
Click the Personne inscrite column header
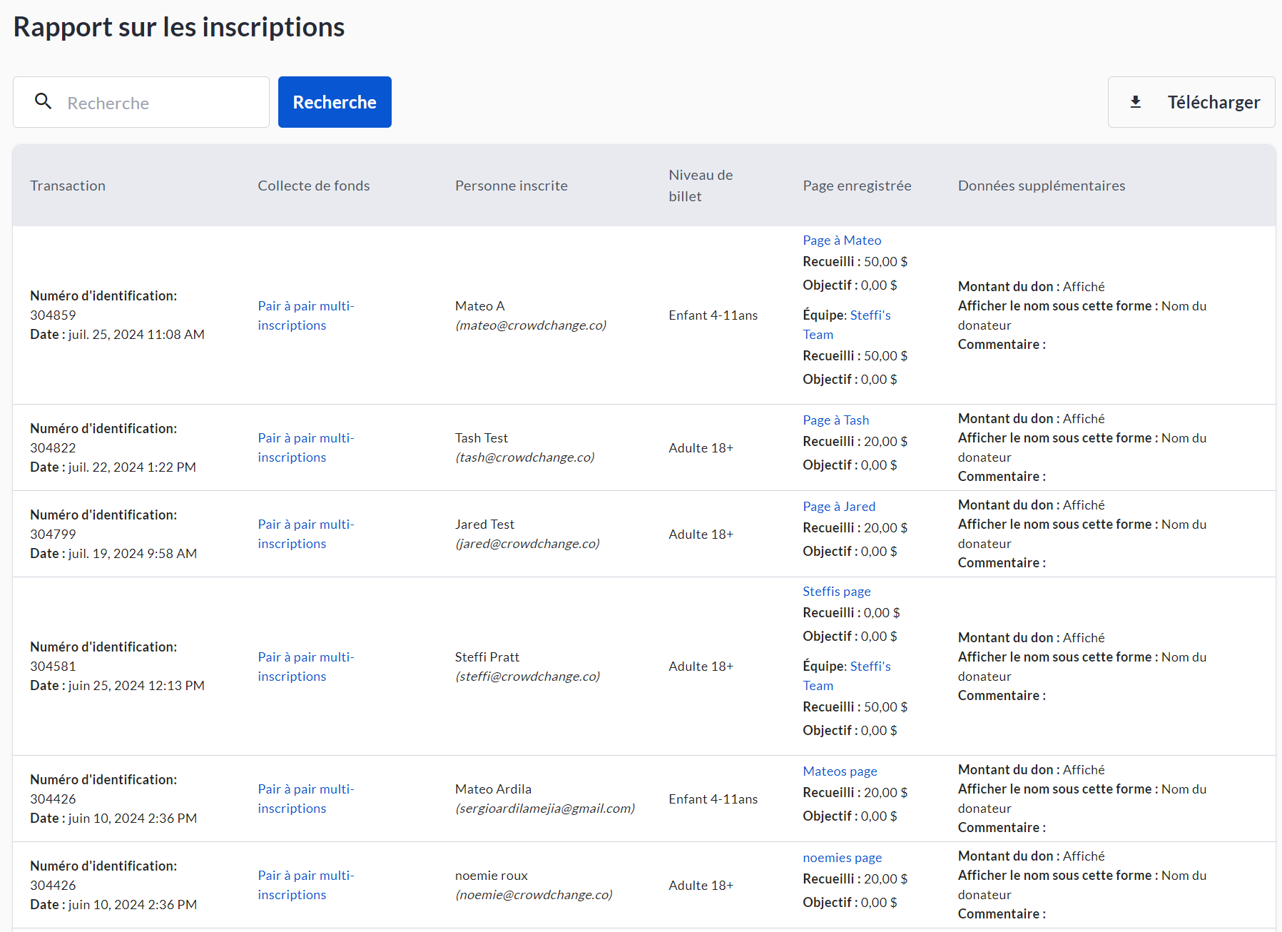click(x=511, y=186)
